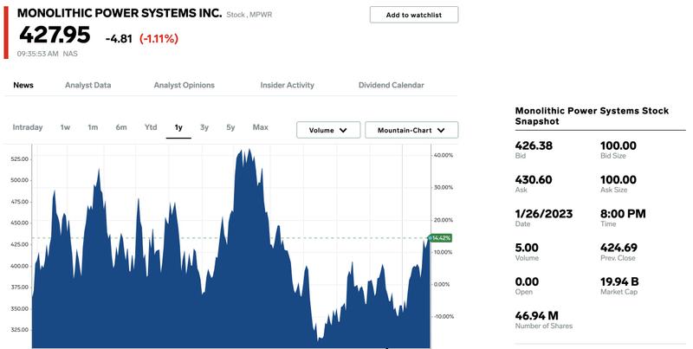Screen dimensions: 693x349
Task: Open the Mountain-Chart type dropdown
Action: pos(411,130)
